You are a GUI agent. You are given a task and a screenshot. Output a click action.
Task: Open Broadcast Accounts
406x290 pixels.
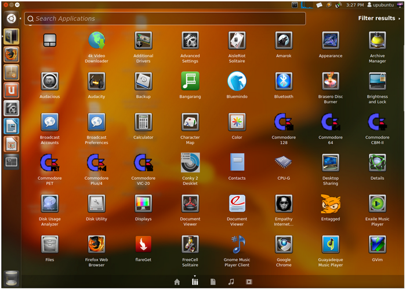pyautogui.click(x=50, y=122)
